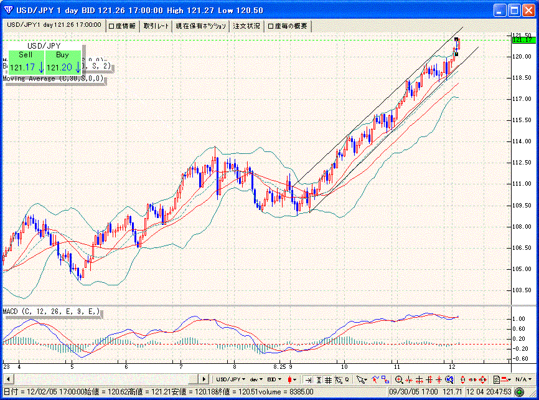Select the trend line drawing tool

point(375,379)
